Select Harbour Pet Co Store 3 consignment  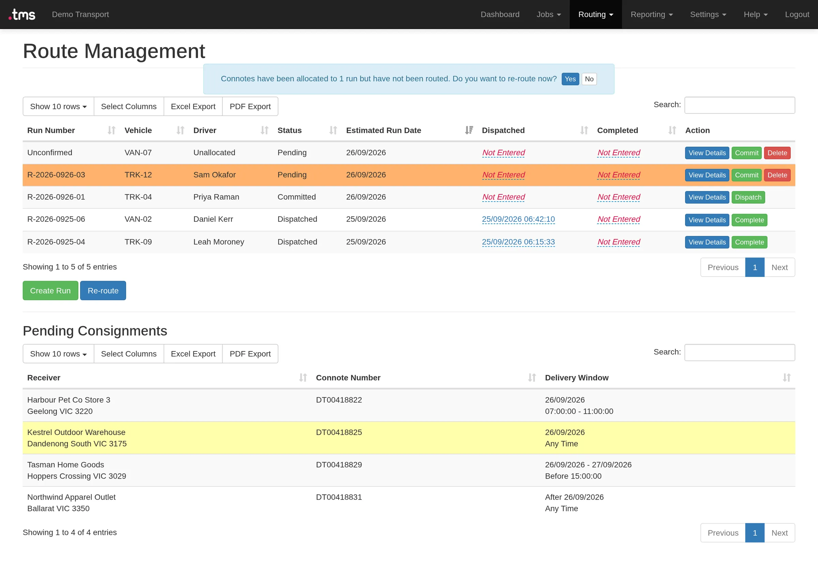coord(409,406)
